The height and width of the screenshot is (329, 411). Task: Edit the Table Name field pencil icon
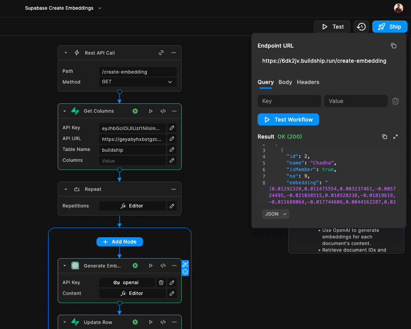coord(172,149)
